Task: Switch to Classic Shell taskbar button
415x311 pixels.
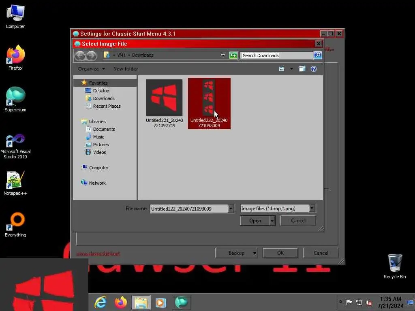Action: (x=181, y=302)
